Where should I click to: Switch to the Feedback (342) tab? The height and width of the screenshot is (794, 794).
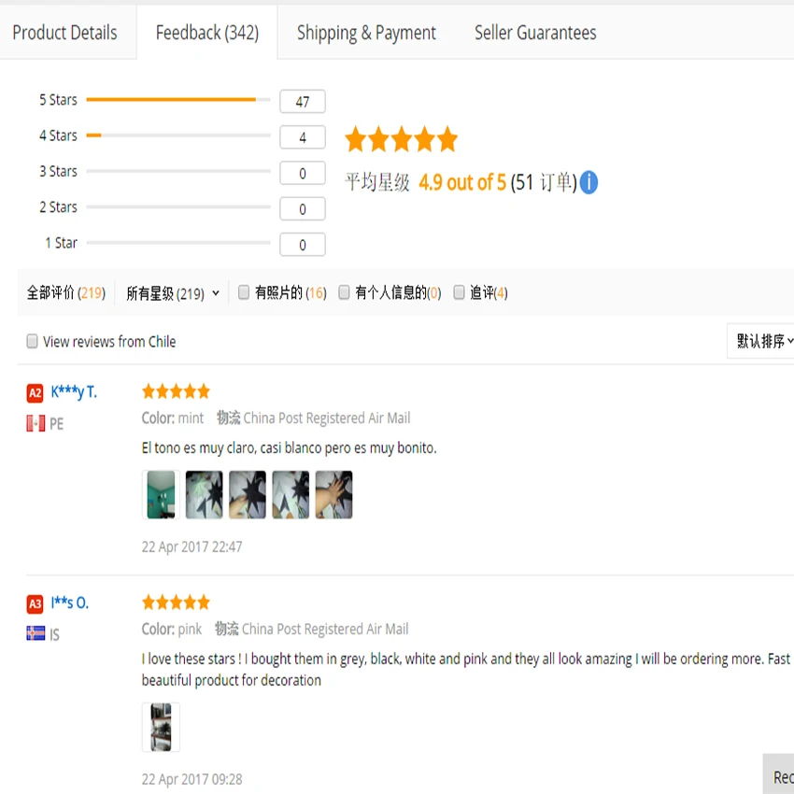pyautogui.click(x=207, y=33)
